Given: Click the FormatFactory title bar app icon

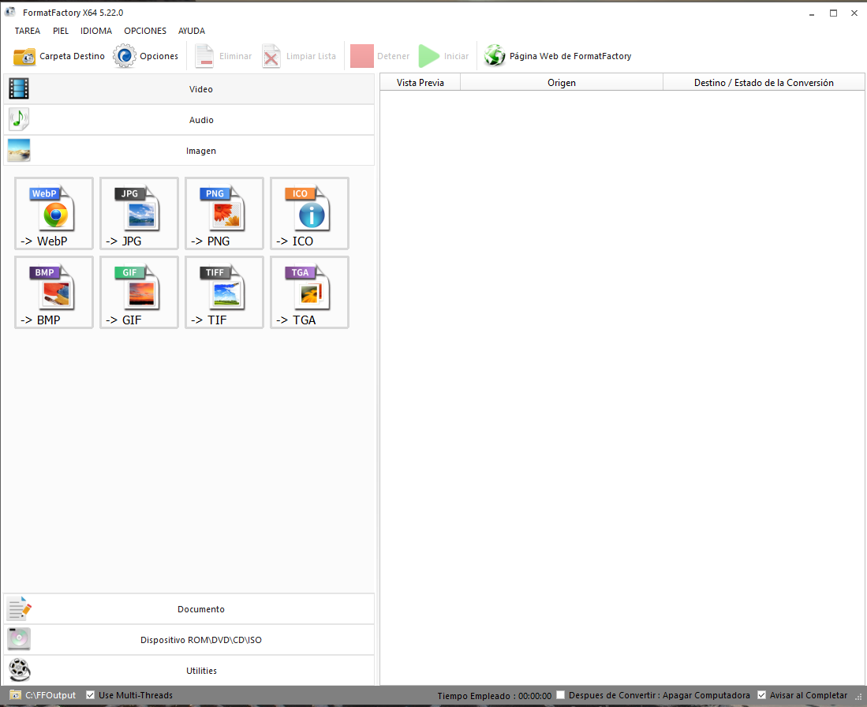Looking at the screenshot, I should tap(10, 12).
